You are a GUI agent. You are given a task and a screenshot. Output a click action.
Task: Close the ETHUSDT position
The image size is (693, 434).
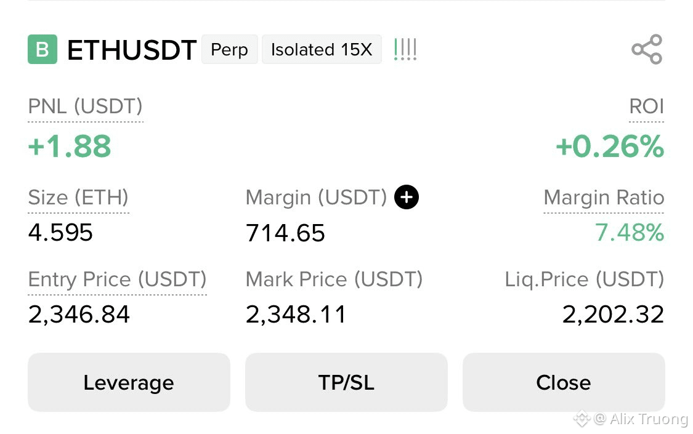pos(564,382)
